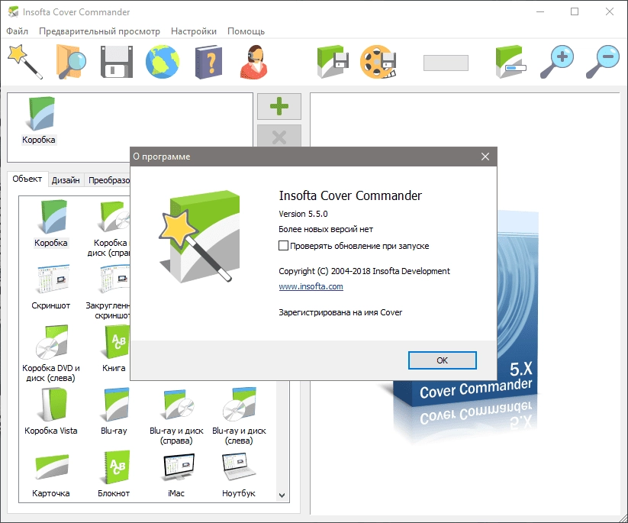Click the Version 5.5.0 text
This screenshot has width=628, height=523.
(303, 214)
